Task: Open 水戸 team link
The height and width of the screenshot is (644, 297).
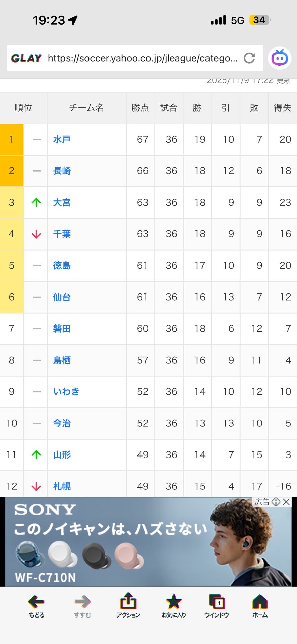Action: (x=62, y=140)
